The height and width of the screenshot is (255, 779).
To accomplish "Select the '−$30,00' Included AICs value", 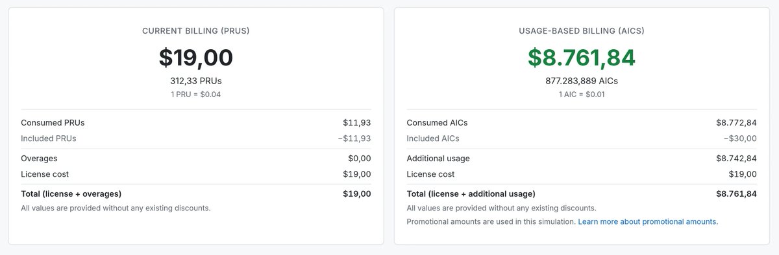I will (x=740, y=139).
